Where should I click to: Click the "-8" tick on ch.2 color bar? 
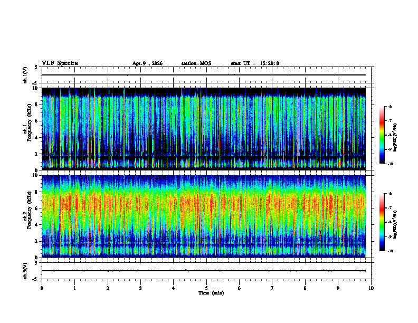click(389, 222)
